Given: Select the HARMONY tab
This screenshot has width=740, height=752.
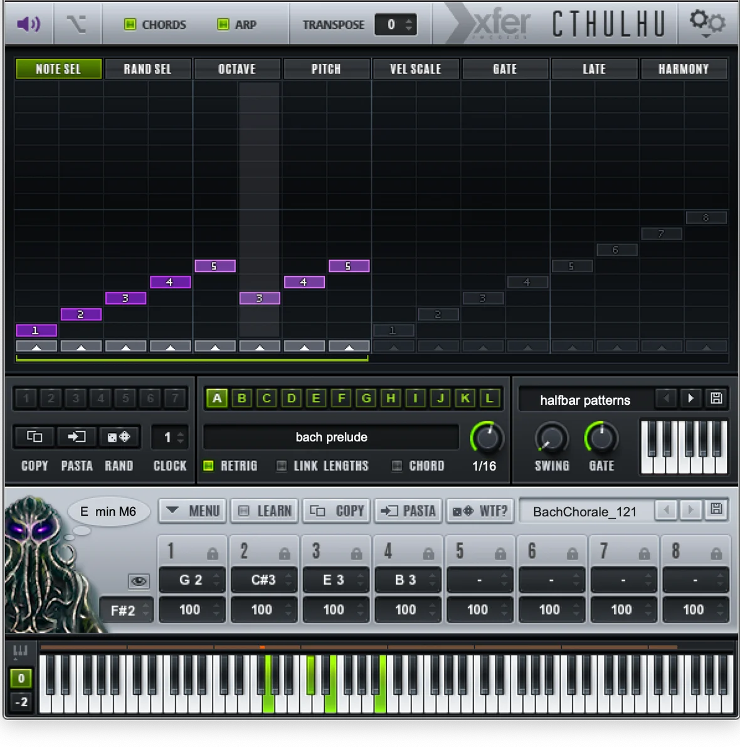Looking at the screenshot, I should (x=684, y=69).
